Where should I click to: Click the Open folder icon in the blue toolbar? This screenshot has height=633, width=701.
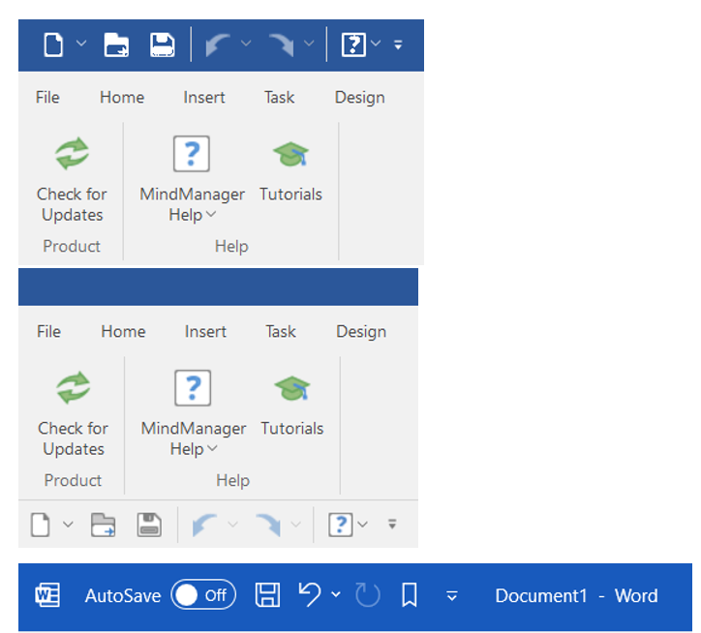click(x=117, y=45)
